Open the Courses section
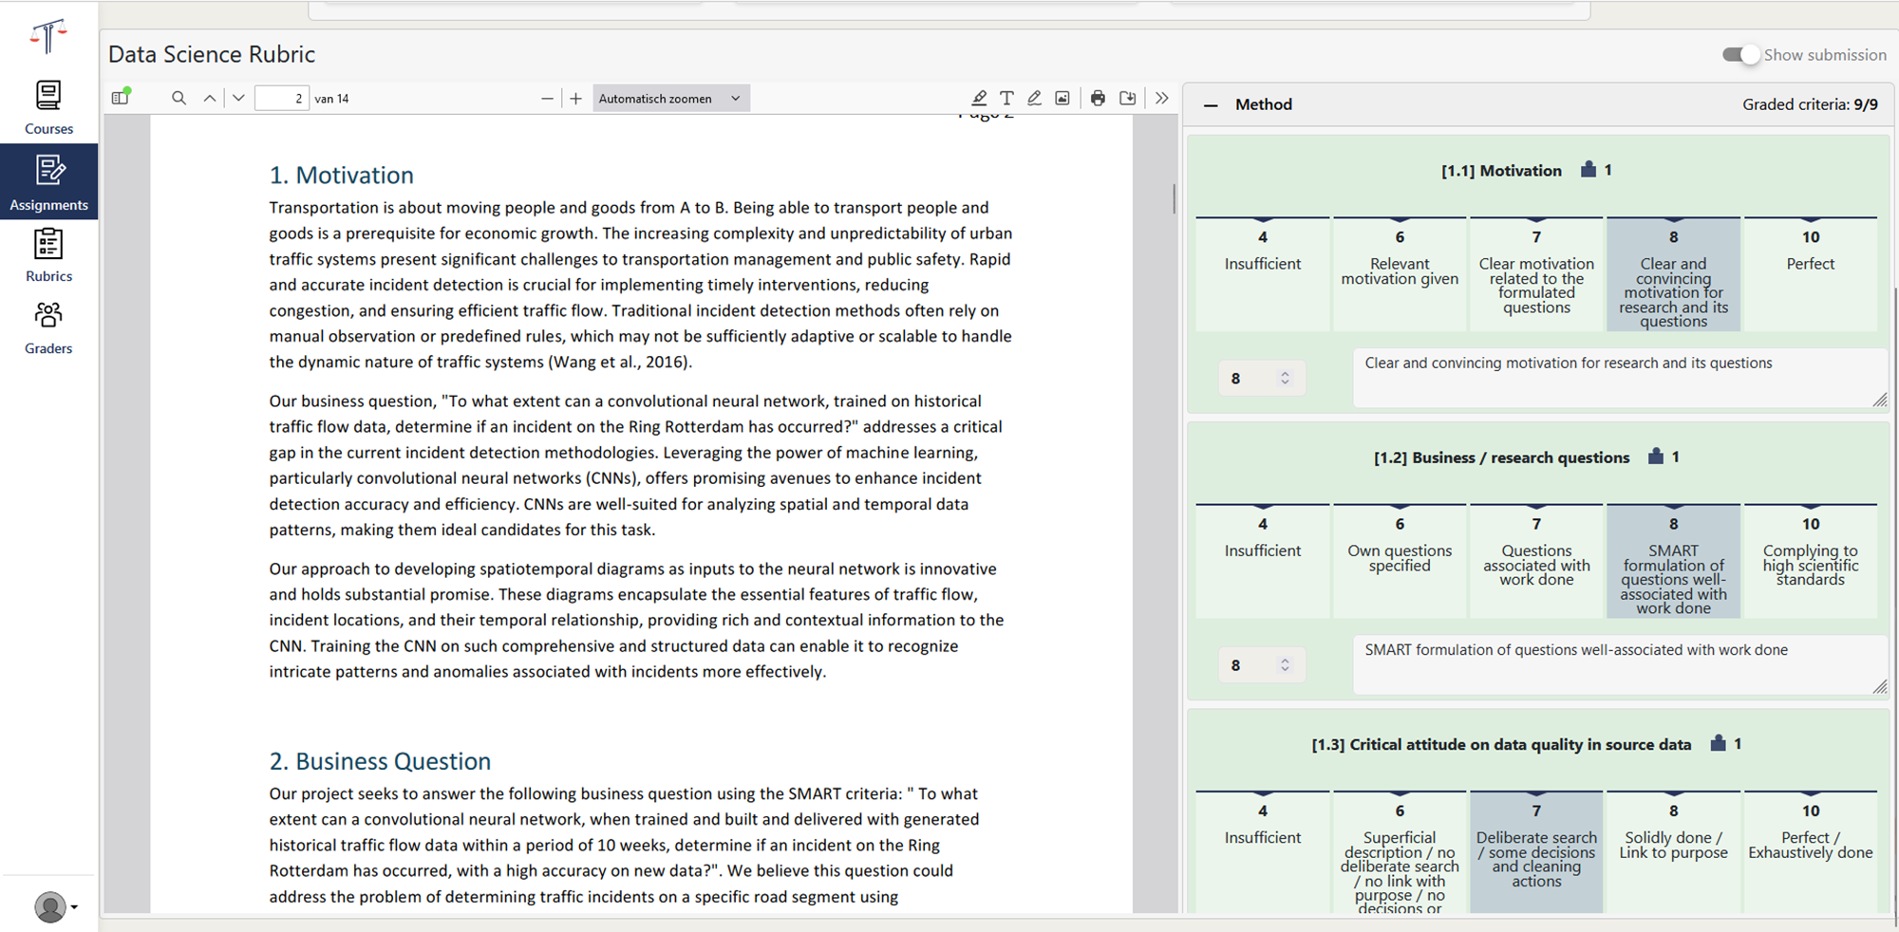The height and width of the screenshot is (932, 1899). click(48, 108)
